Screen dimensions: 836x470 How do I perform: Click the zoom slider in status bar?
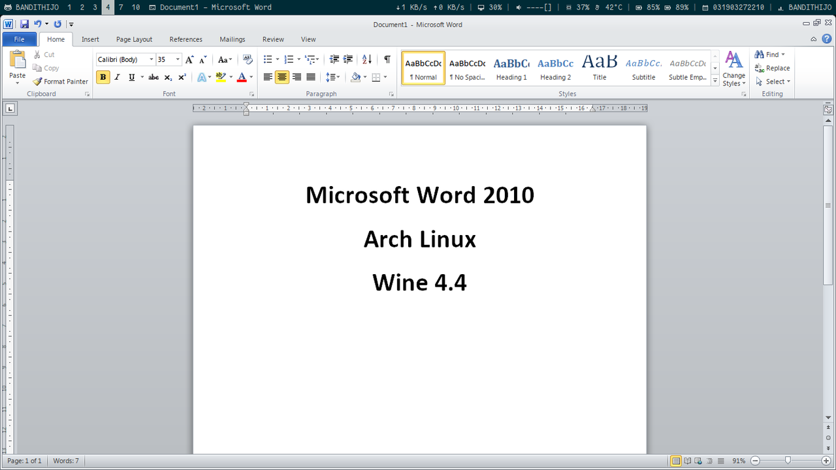point(788,461)
